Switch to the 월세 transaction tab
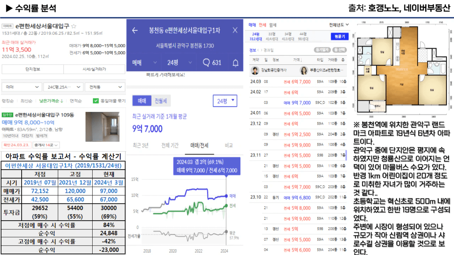This screenshot has width=454, height=255. click(272, 25)
